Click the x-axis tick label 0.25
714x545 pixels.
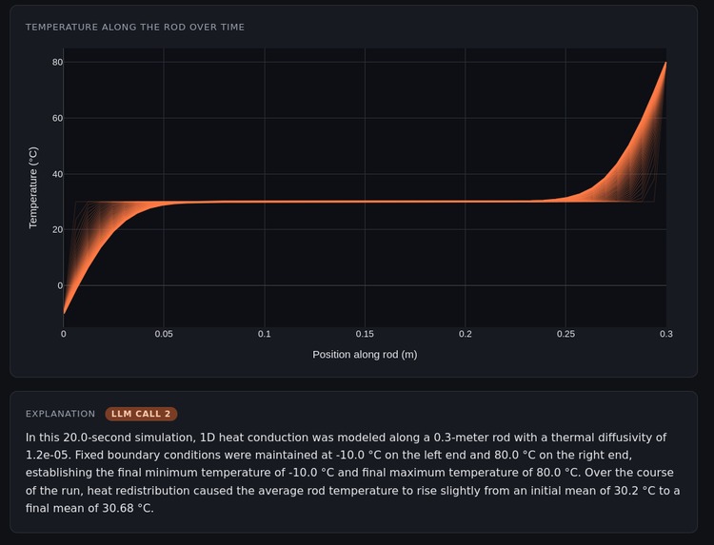[566, 334]
